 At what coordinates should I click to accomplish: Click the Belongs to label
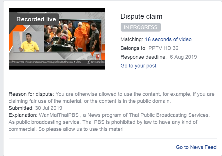[133, 48]
